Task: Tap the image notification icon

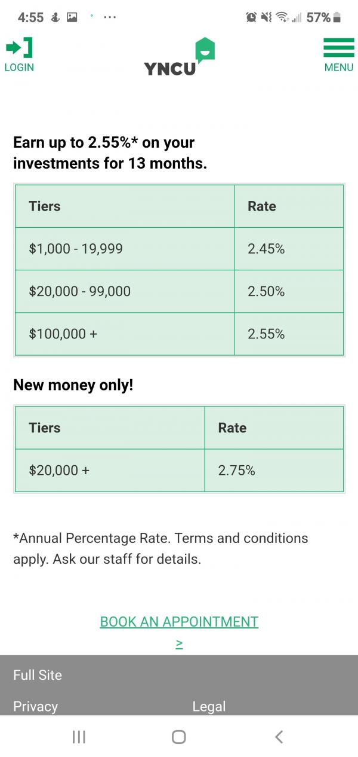Action: coord(72,18)
